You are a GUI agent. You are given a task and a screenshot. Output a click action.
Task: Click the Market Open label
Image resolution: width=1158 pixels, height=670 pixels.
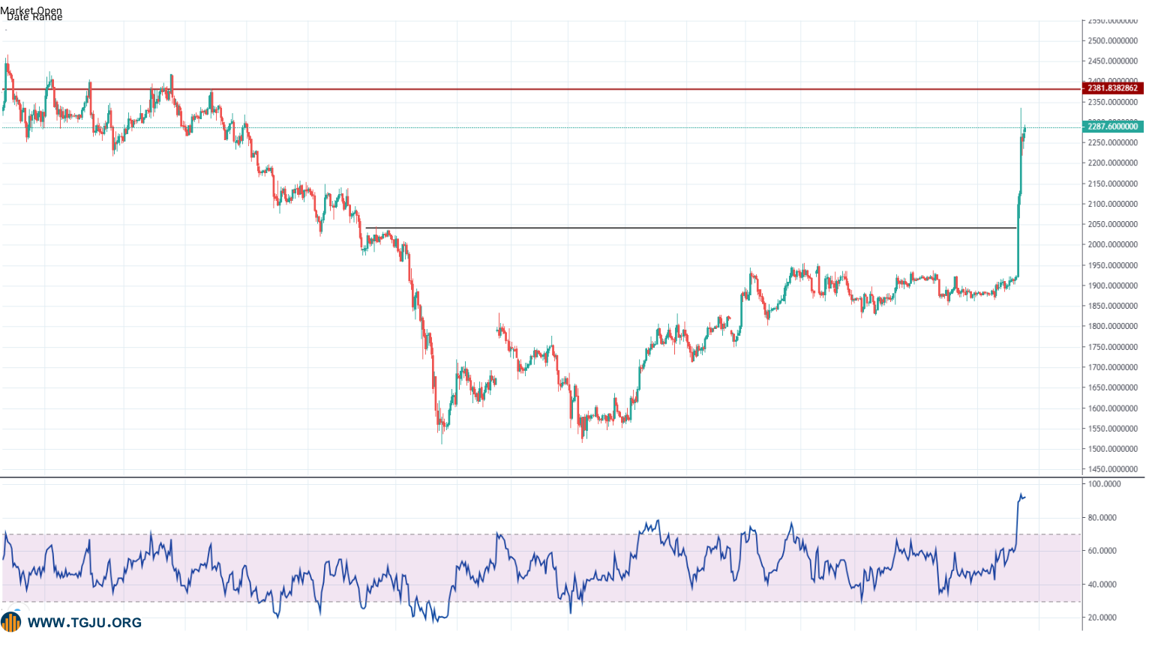[31, 10]
